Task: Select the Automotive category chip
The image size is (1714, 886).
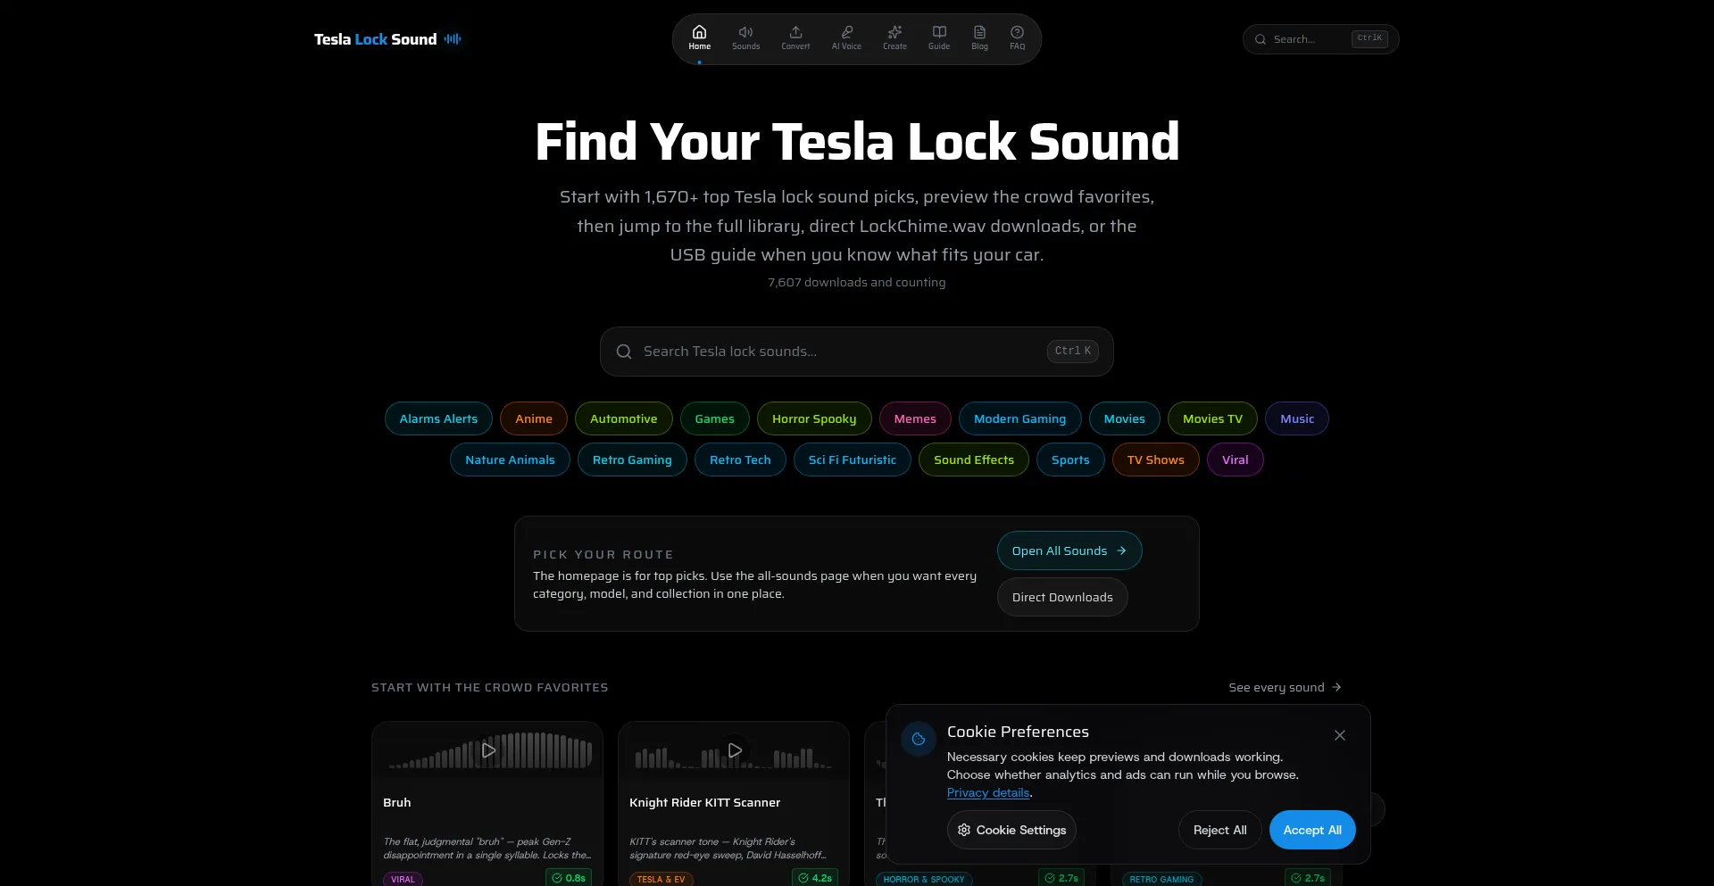Action: (x=623, y=418)
